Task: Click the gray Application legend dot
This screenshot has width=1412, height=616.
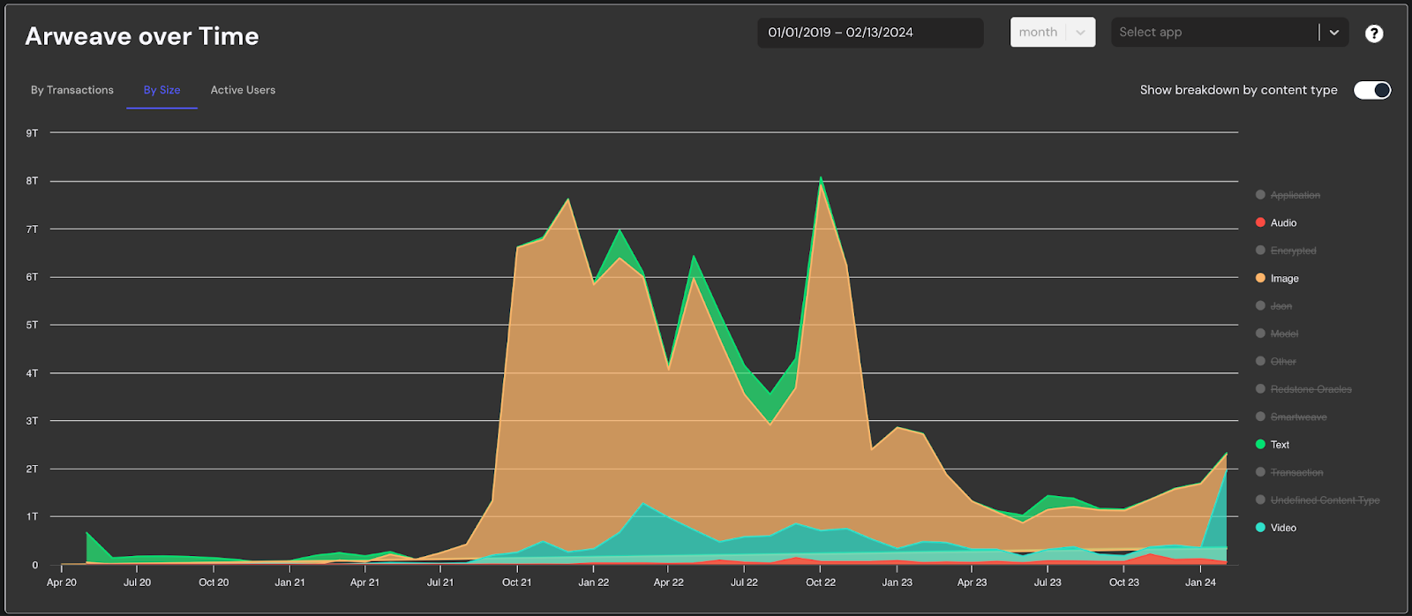Action: point(1260,195)
